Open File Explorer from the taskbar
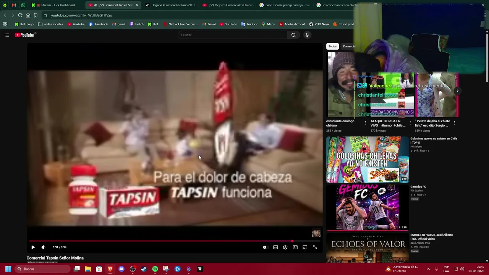The height and width of the screenshot is (275, 489). click(x=88, y=269)
